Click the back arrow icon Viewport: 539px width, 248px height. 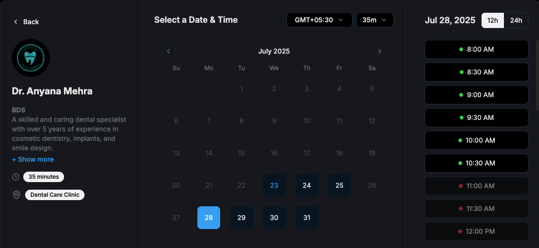coord(16,22)
